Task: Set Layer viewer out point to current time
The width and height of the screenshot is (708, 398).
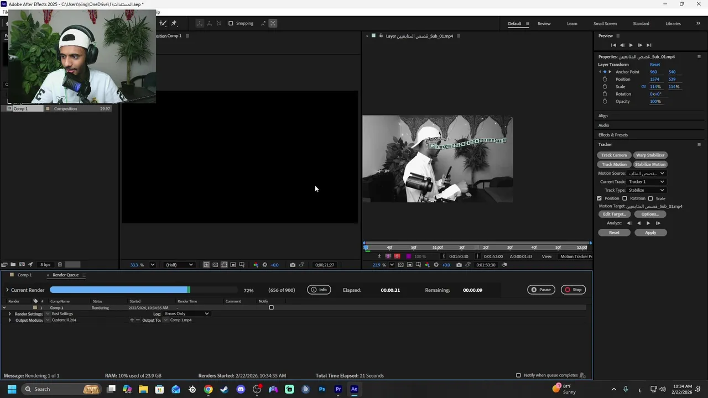Action: coord(477,256)
